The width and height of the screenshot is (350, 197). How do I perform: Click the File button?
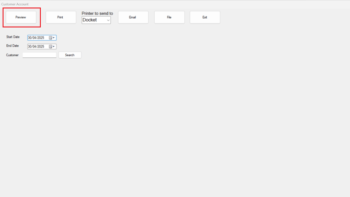pyautogui.click(x=169, y=17)
